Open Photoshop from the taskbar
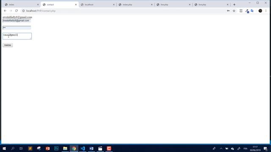Viewport: 271px width, 152px height. (56, 148)
